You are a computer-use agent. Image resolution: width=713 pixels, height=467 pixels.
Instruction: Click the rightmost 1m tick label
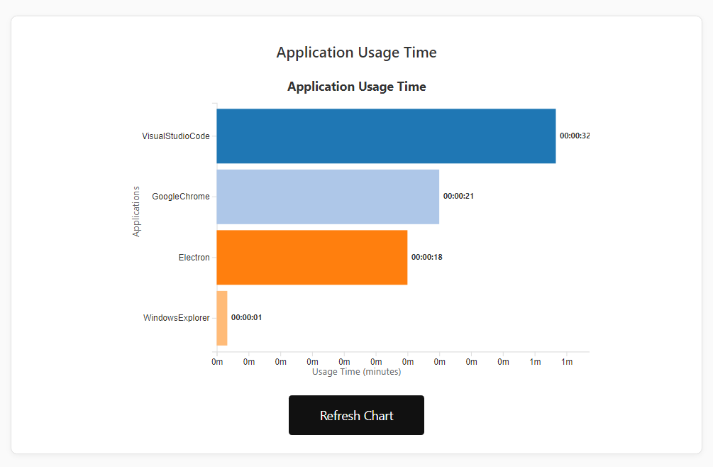[567, 361]
